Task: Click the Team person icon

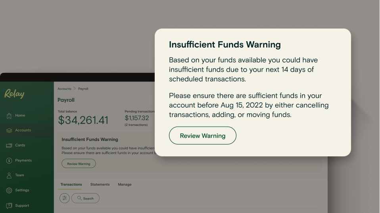Action: tap(9, 175)
